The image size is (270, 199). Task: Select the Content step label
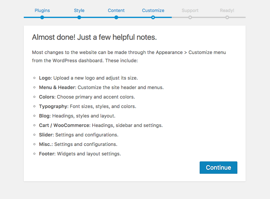tap(116, 10)
